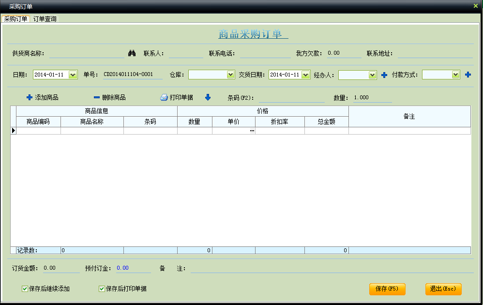Click the 打印单据 label
The width and height of the screenshot is (483, 305).
(x=181, y=98)
